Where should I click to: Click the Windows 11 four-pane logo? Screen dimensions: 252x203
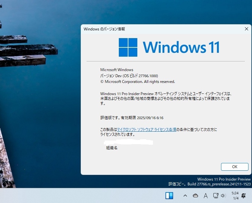click(128, 47)
